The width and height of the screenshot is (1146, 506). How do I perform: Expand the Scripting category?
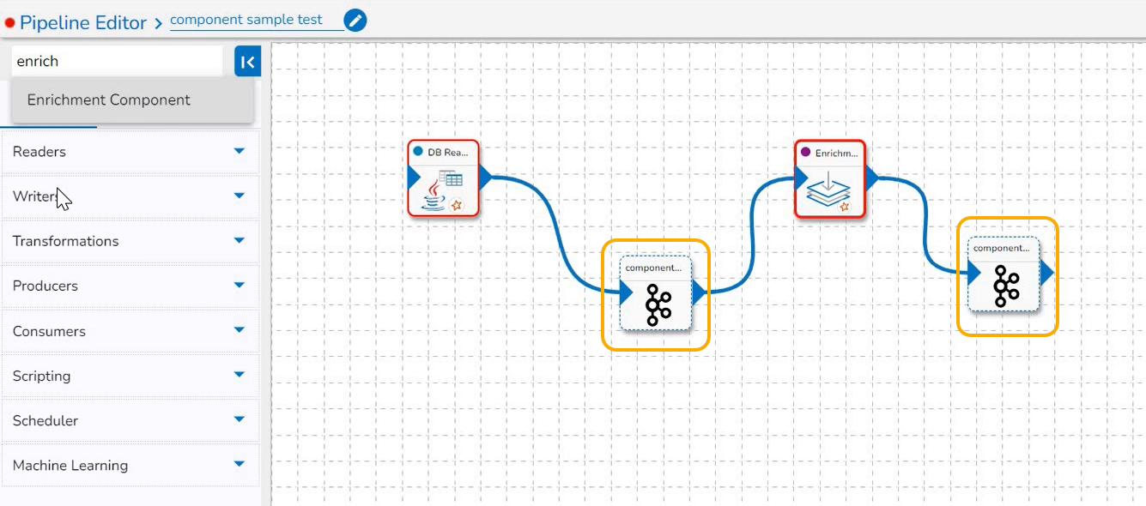(130, 376)
